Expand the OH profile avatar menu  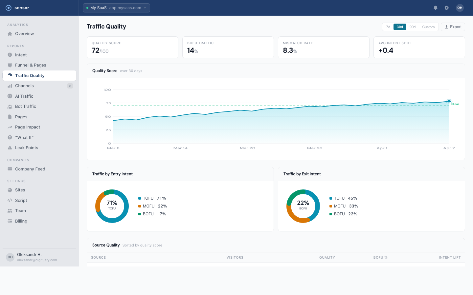460,8
